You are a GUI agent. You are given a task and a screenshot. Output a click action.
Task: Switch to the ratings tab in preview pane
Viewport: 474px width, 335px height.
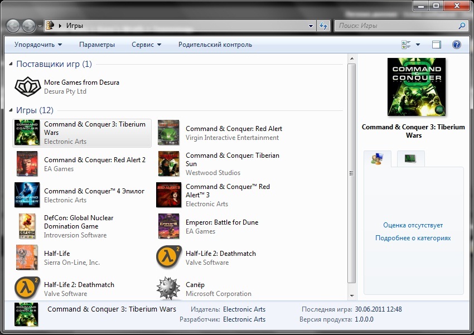coord(378,159)
